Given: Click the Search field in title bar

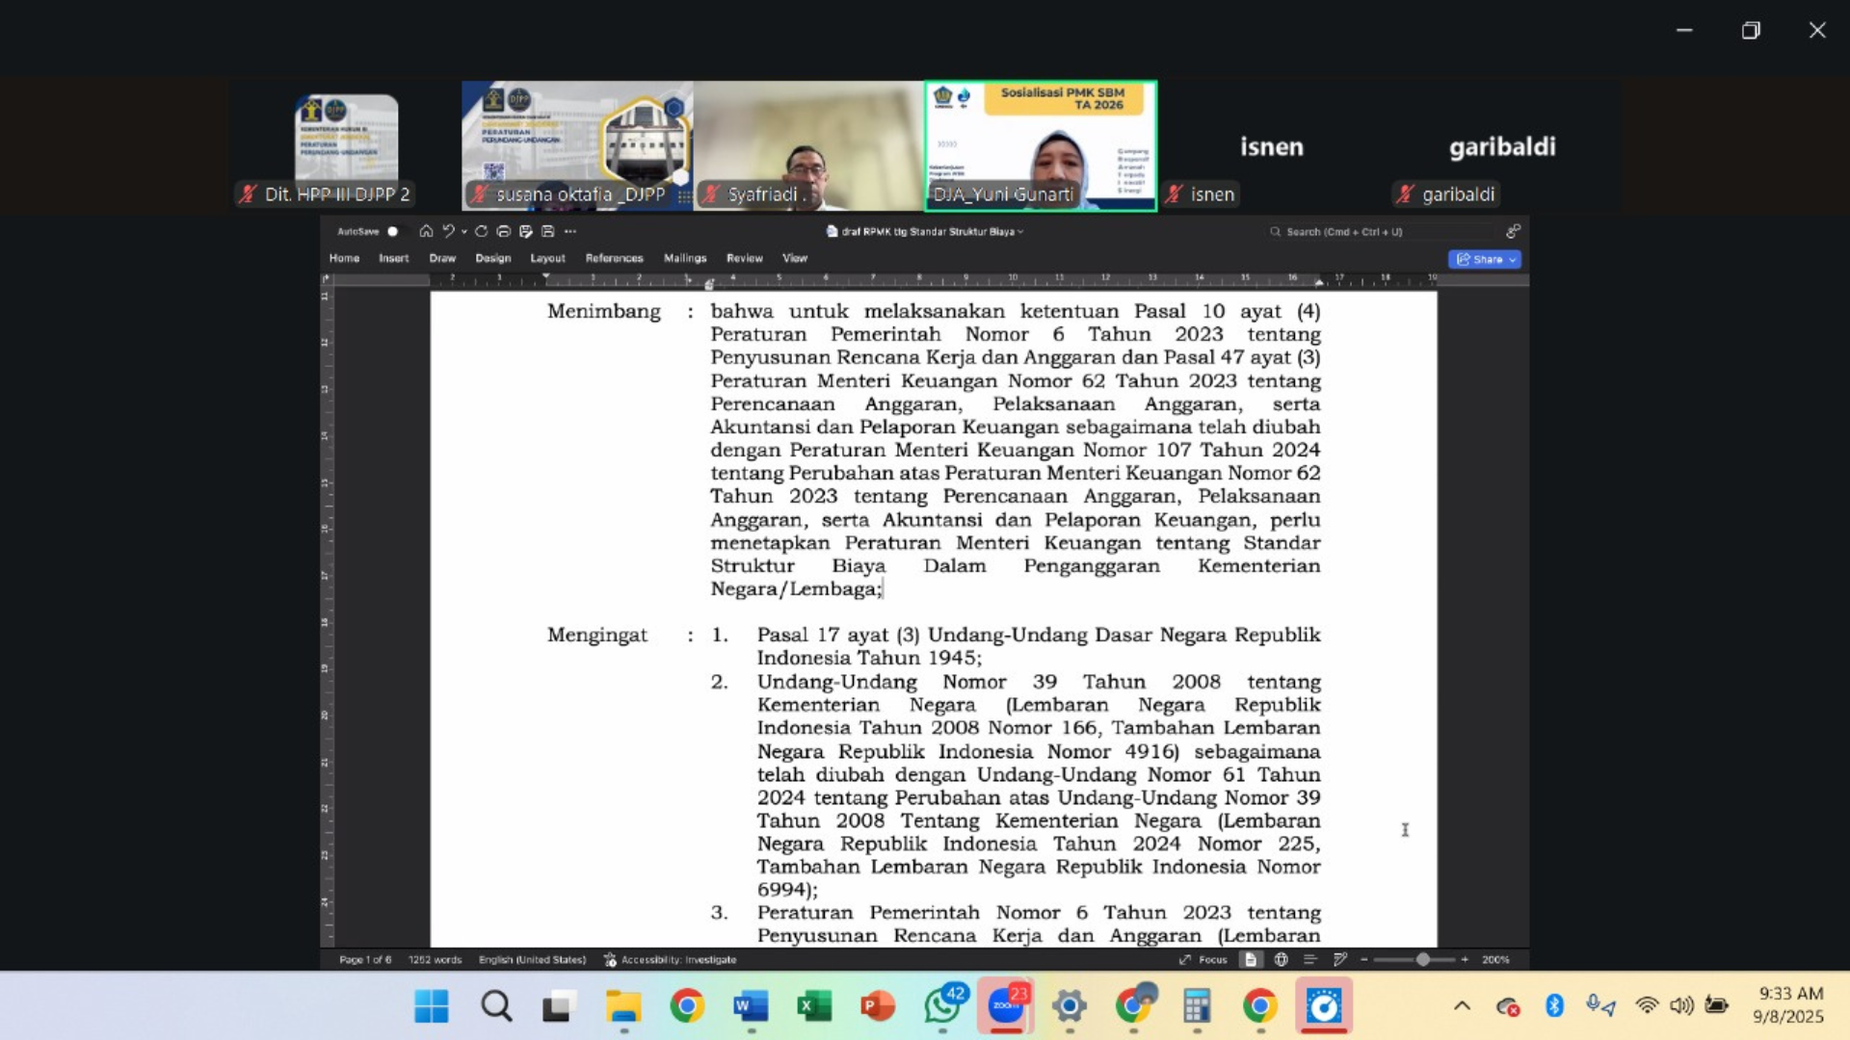Looking at the screenshot, I should pos(1344,231).
